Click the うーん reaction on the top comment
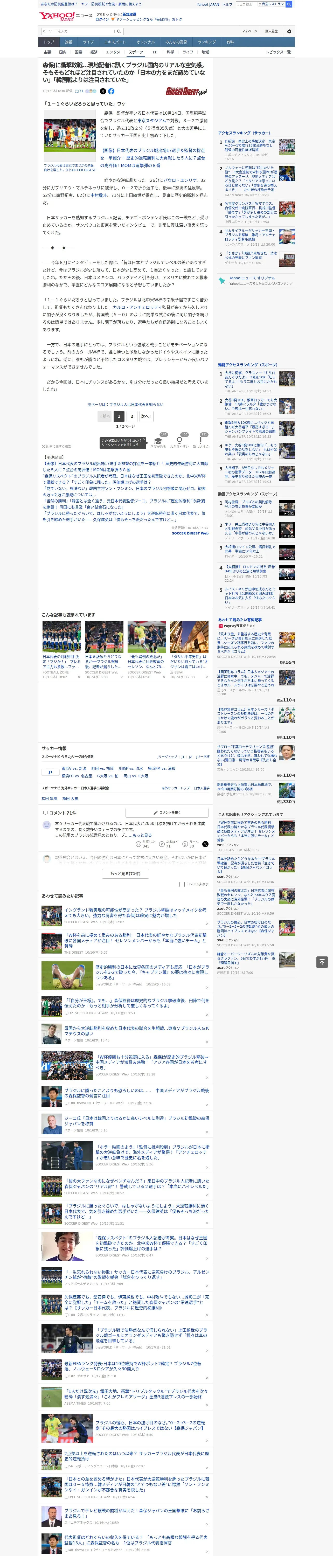This screenshot has height=1556, width=333. tap(185, 844)
